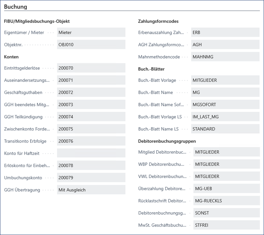Screen dimensions: 264x235
Task: Open the GGH Übertragung dropdown Mit Ausgleich
Action: coord(91,190)
